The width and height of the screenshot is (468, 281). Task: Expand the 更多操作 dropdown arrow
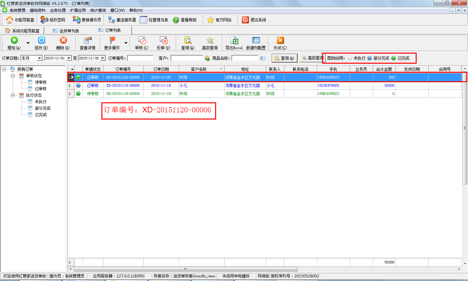126,43
